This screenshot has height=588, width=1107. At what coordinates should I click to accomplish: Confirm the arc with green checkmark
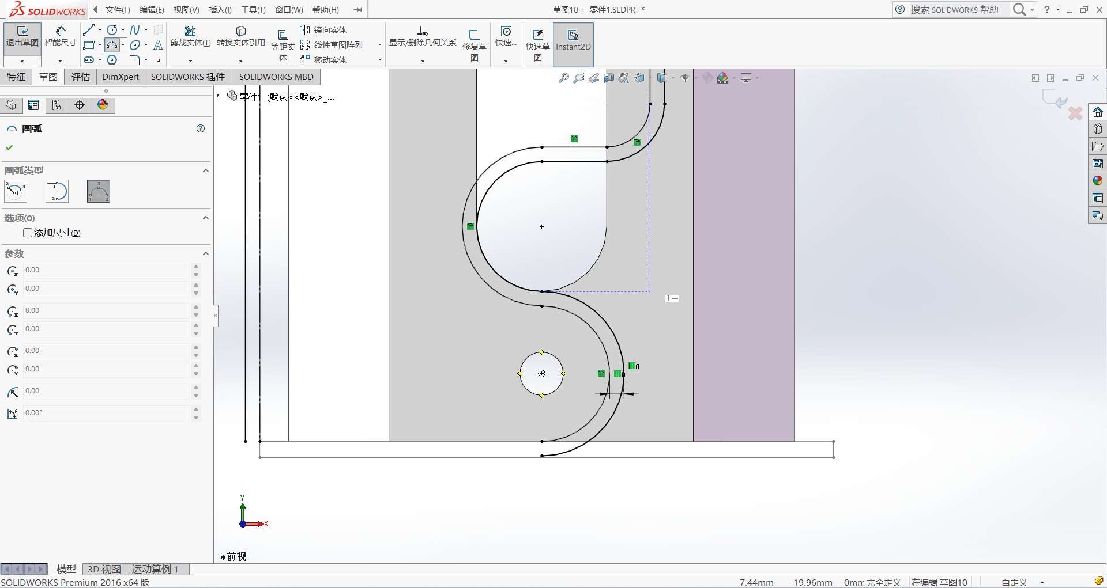coord(9,147)
